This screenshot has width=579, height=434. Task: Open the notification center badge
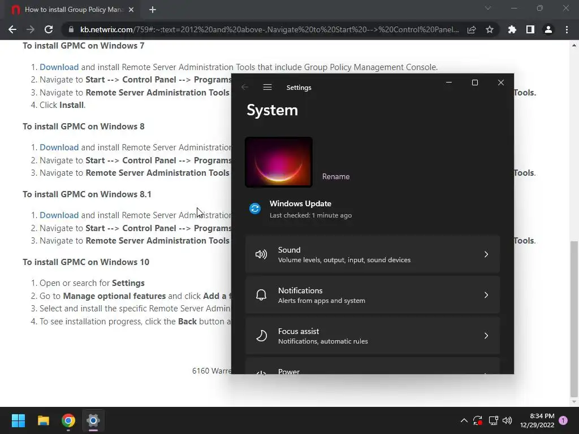(563, 420)
